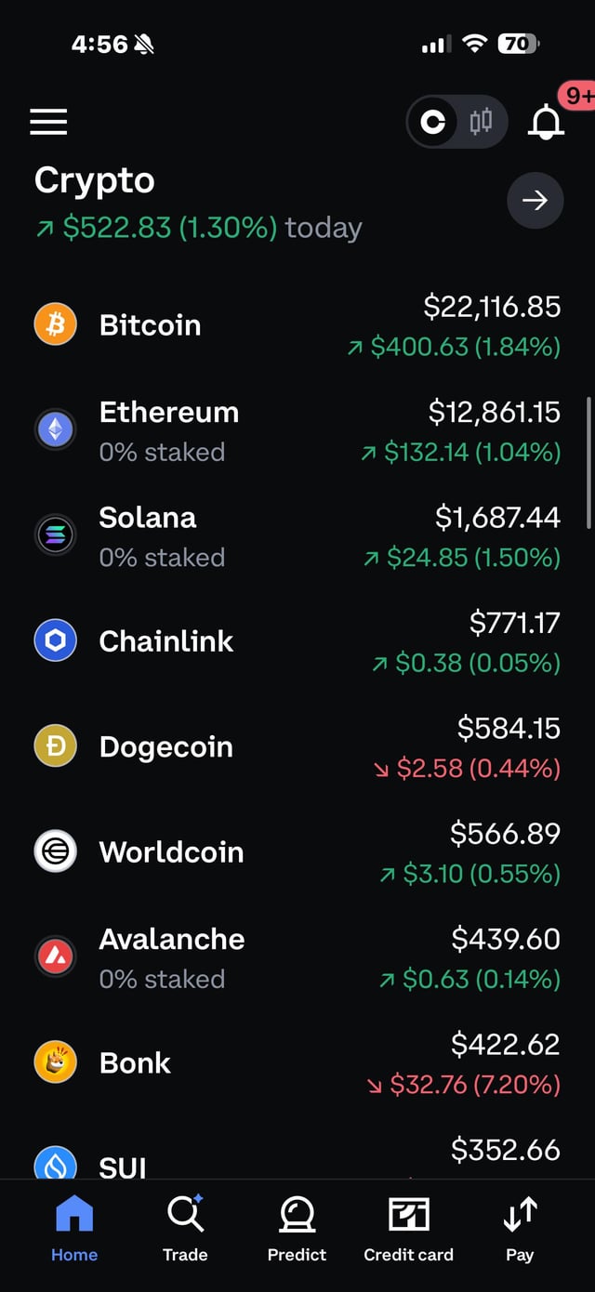595x1292 pixels.
Task: Tap the Solana logo icon
Action: pyautogui.click(x=56, y=535)
